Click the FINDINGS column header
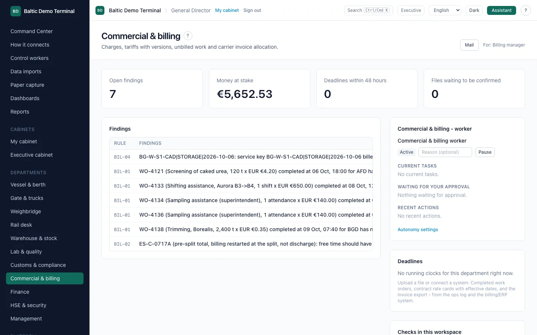The width and height of the screenshot is (537, 335). (150, 143)
